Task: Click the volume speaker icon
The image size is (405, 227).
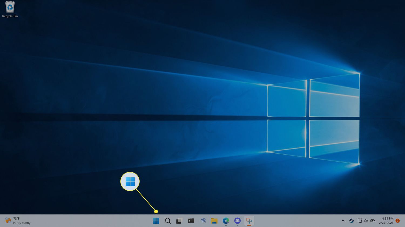Action: pyautogui.click(x=366, y=221)
